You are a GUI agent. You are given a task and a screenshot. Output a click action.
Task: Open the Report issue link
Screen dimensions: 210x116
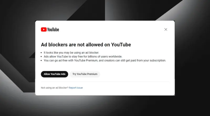[76, 88]
